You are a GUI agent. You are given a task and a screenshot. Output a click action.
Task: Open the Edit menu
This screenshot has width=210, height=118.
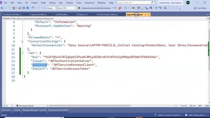(12, 3)
